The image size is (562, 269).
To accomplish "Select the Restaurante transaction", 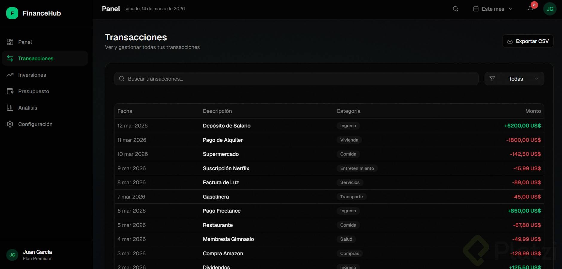I will click(329, 225).
